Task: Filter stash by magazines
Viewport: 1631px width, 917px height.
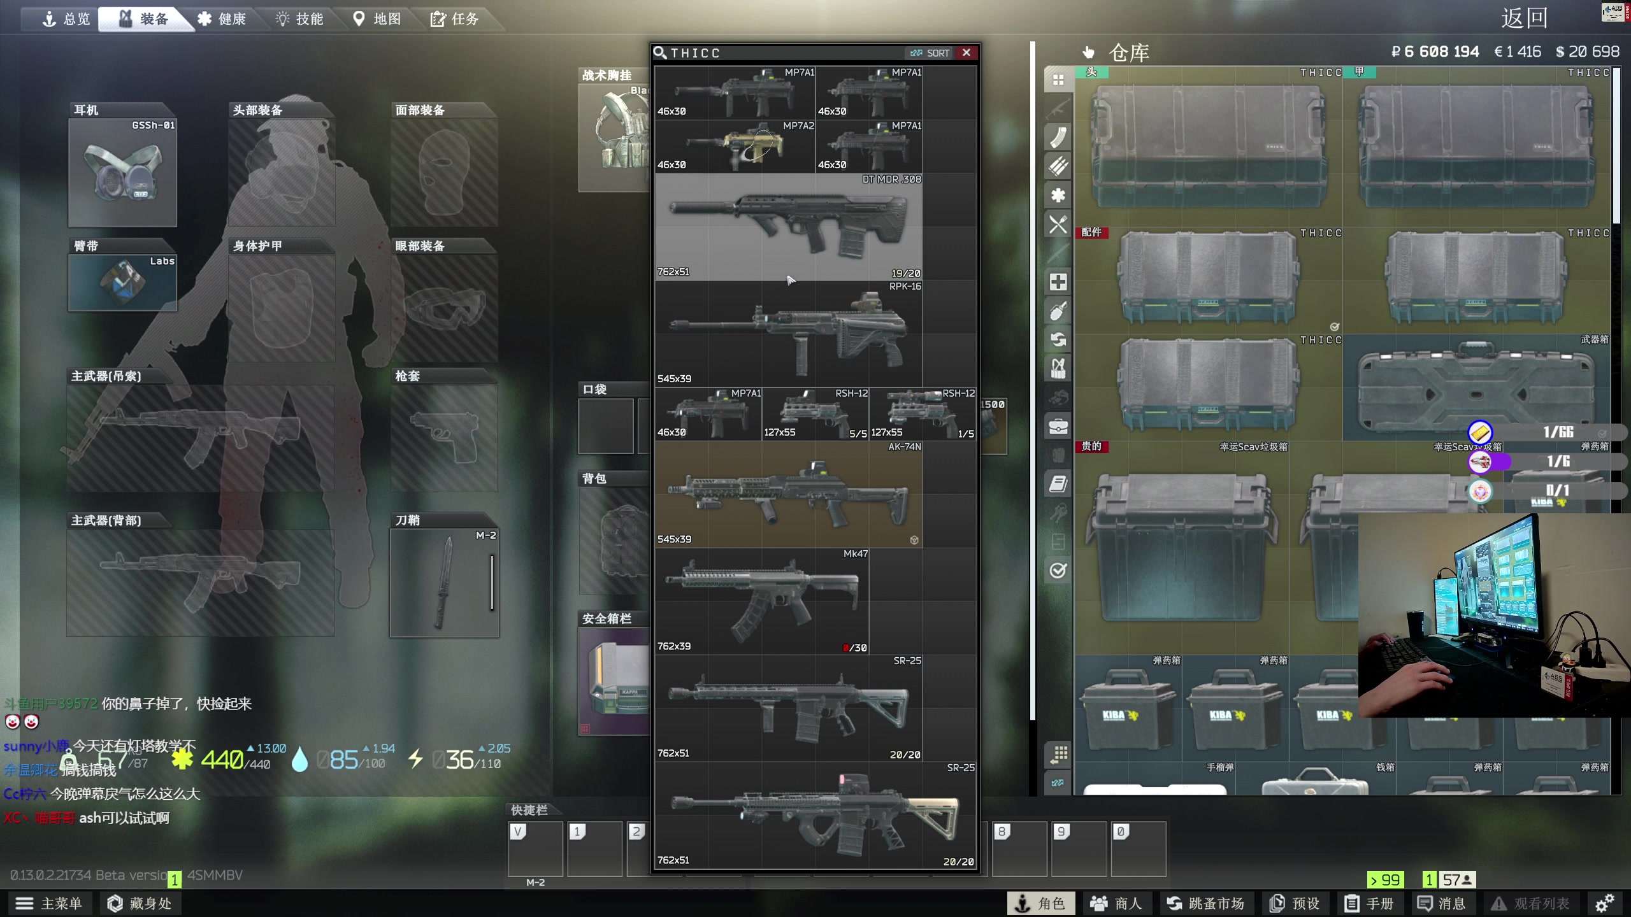Action: 1058,137
